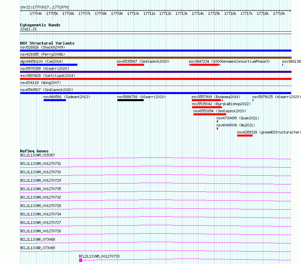Click the red esv3647234 variant bar
301x264 pixels.
[x=204, y=65]
